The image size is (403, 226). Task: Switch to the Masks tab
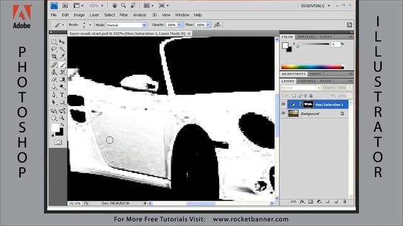click(x=315, y=74)
